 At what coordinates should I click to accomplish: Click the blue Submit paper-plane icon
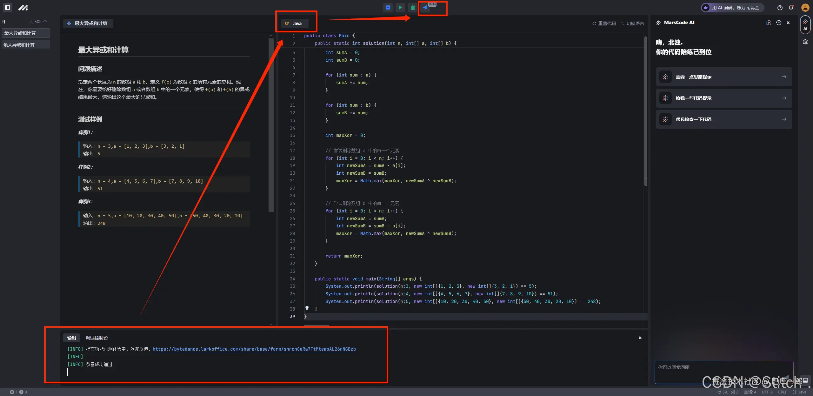tap(425, 8)
